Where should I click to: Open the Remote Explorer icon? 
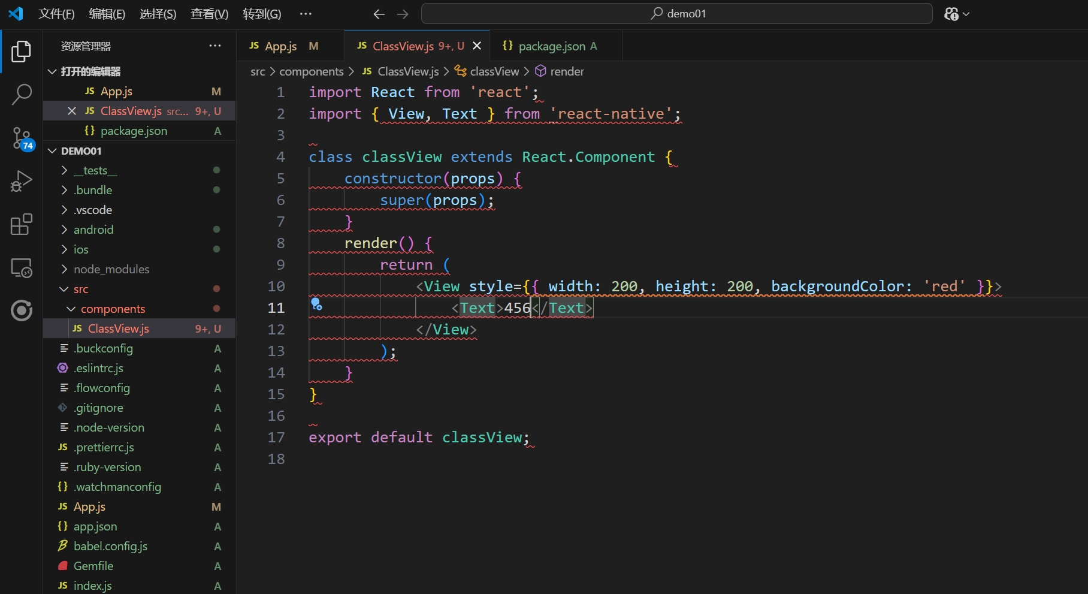coord(22,267)
